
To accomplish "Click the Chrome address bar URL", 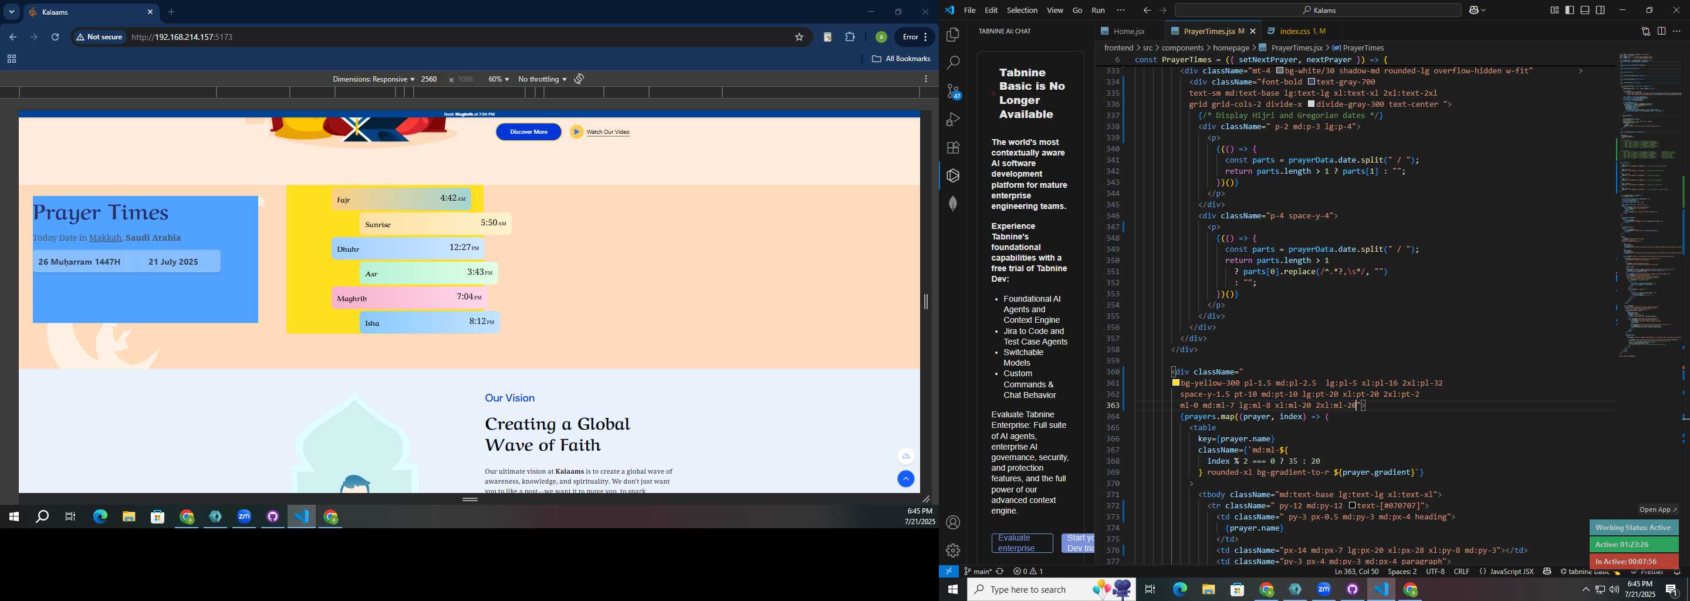I will coord(182,38).
